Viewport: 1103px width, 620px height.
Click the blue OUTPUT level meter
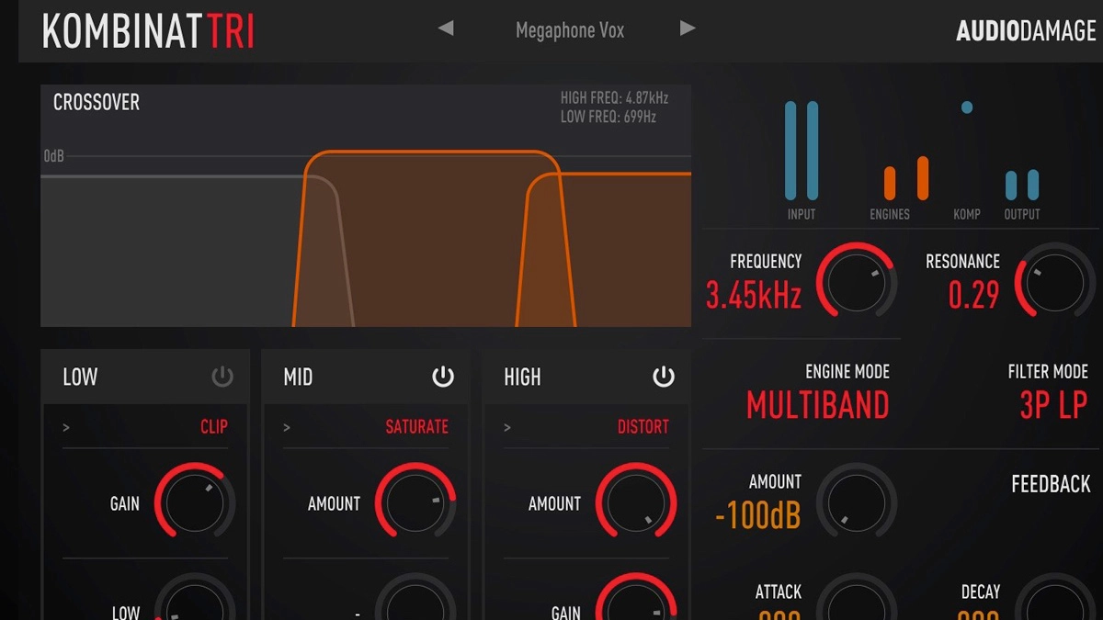tap(1022, 185)
